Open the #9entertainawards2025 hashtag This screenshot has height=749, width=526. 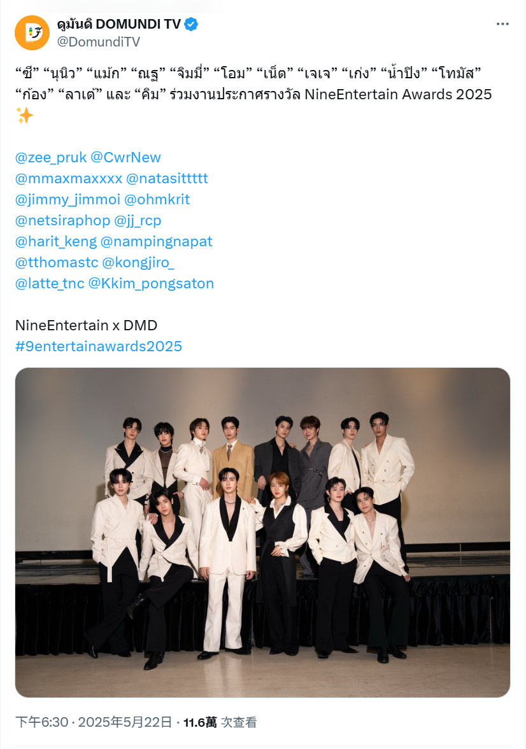(x=99, y=346)
